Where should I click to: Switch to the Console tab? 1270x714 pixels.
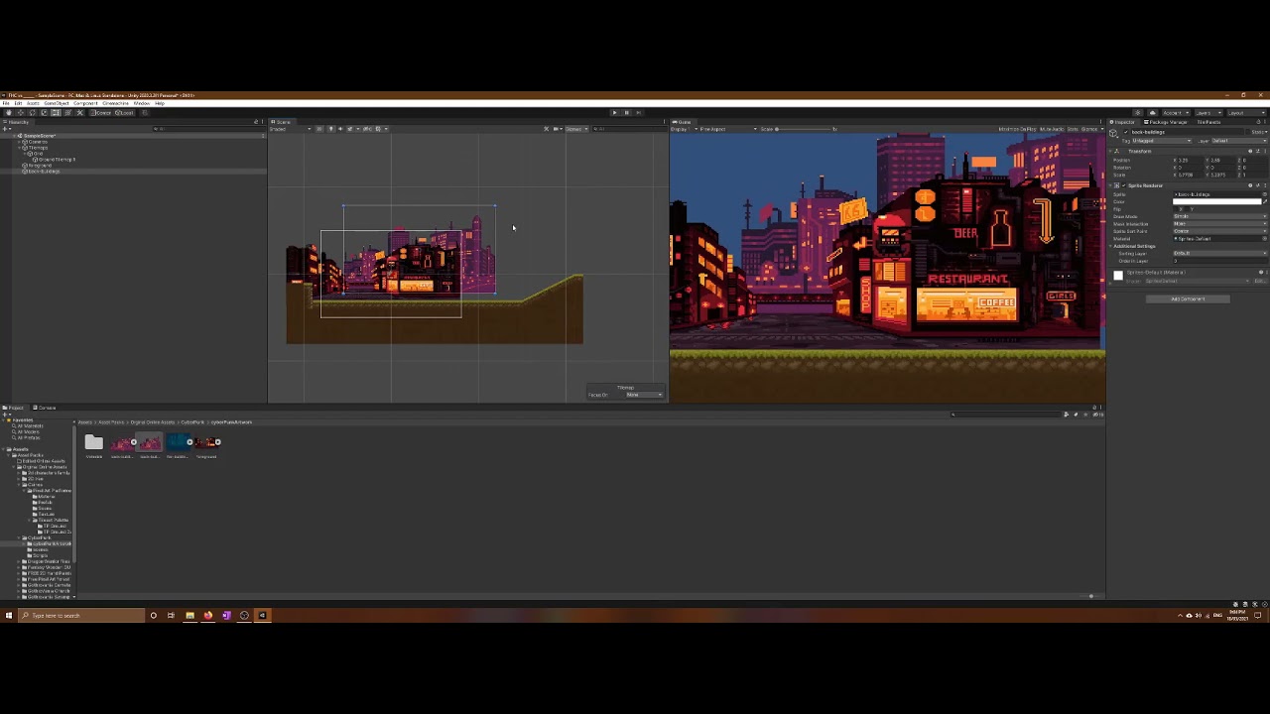(45, 408)
